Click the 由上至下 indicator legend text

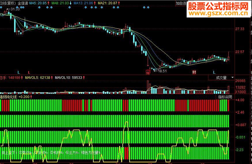click(51, 153)
